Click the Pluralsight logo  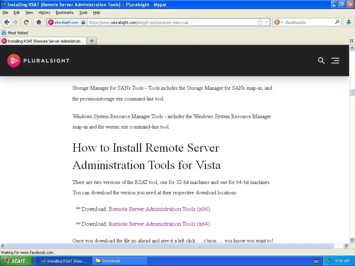[38, 61]
